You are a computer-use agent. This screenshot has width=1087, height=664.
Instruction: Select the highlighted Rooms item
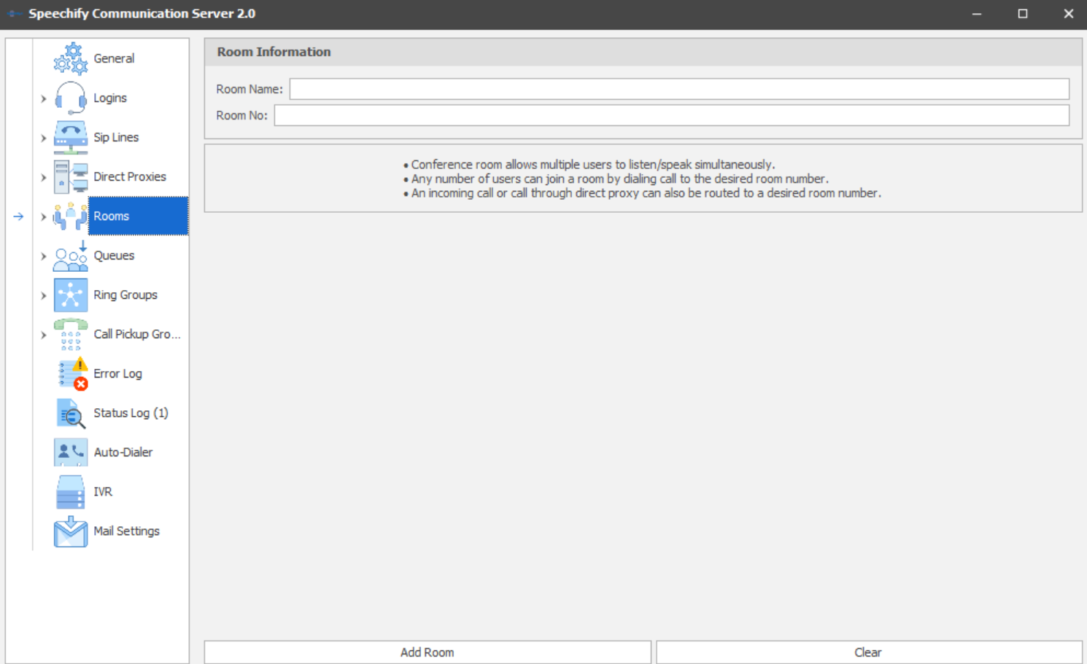pos(138,216)
